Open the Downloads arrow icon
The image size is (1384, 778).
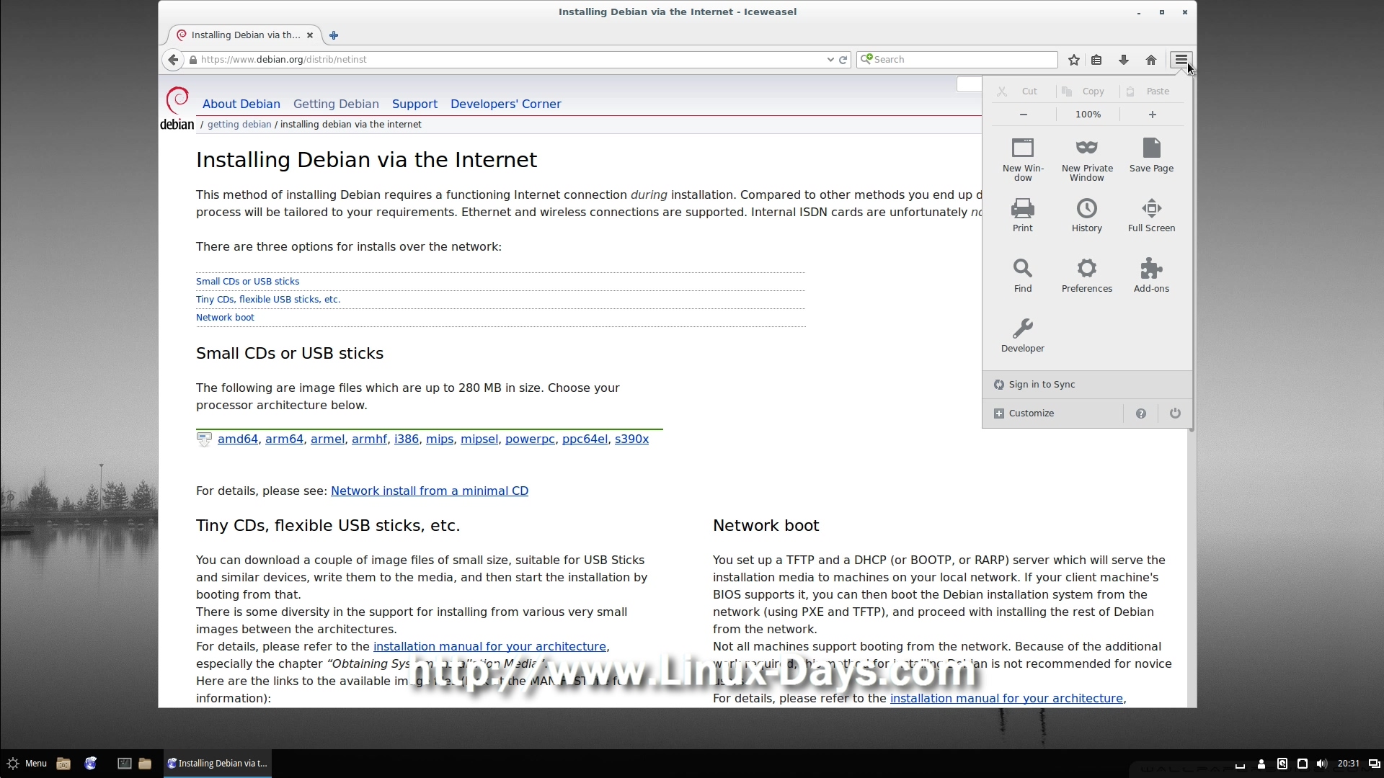click(x=1123, y=60)
